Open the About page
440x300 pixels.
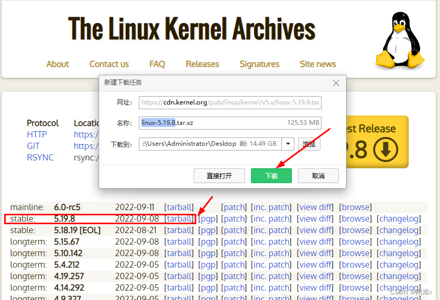click(57, 64)
